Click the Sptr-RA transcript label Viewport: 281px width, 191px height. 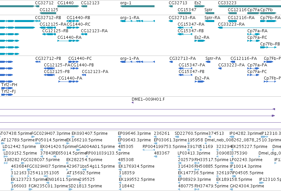(x=212, y=18)
